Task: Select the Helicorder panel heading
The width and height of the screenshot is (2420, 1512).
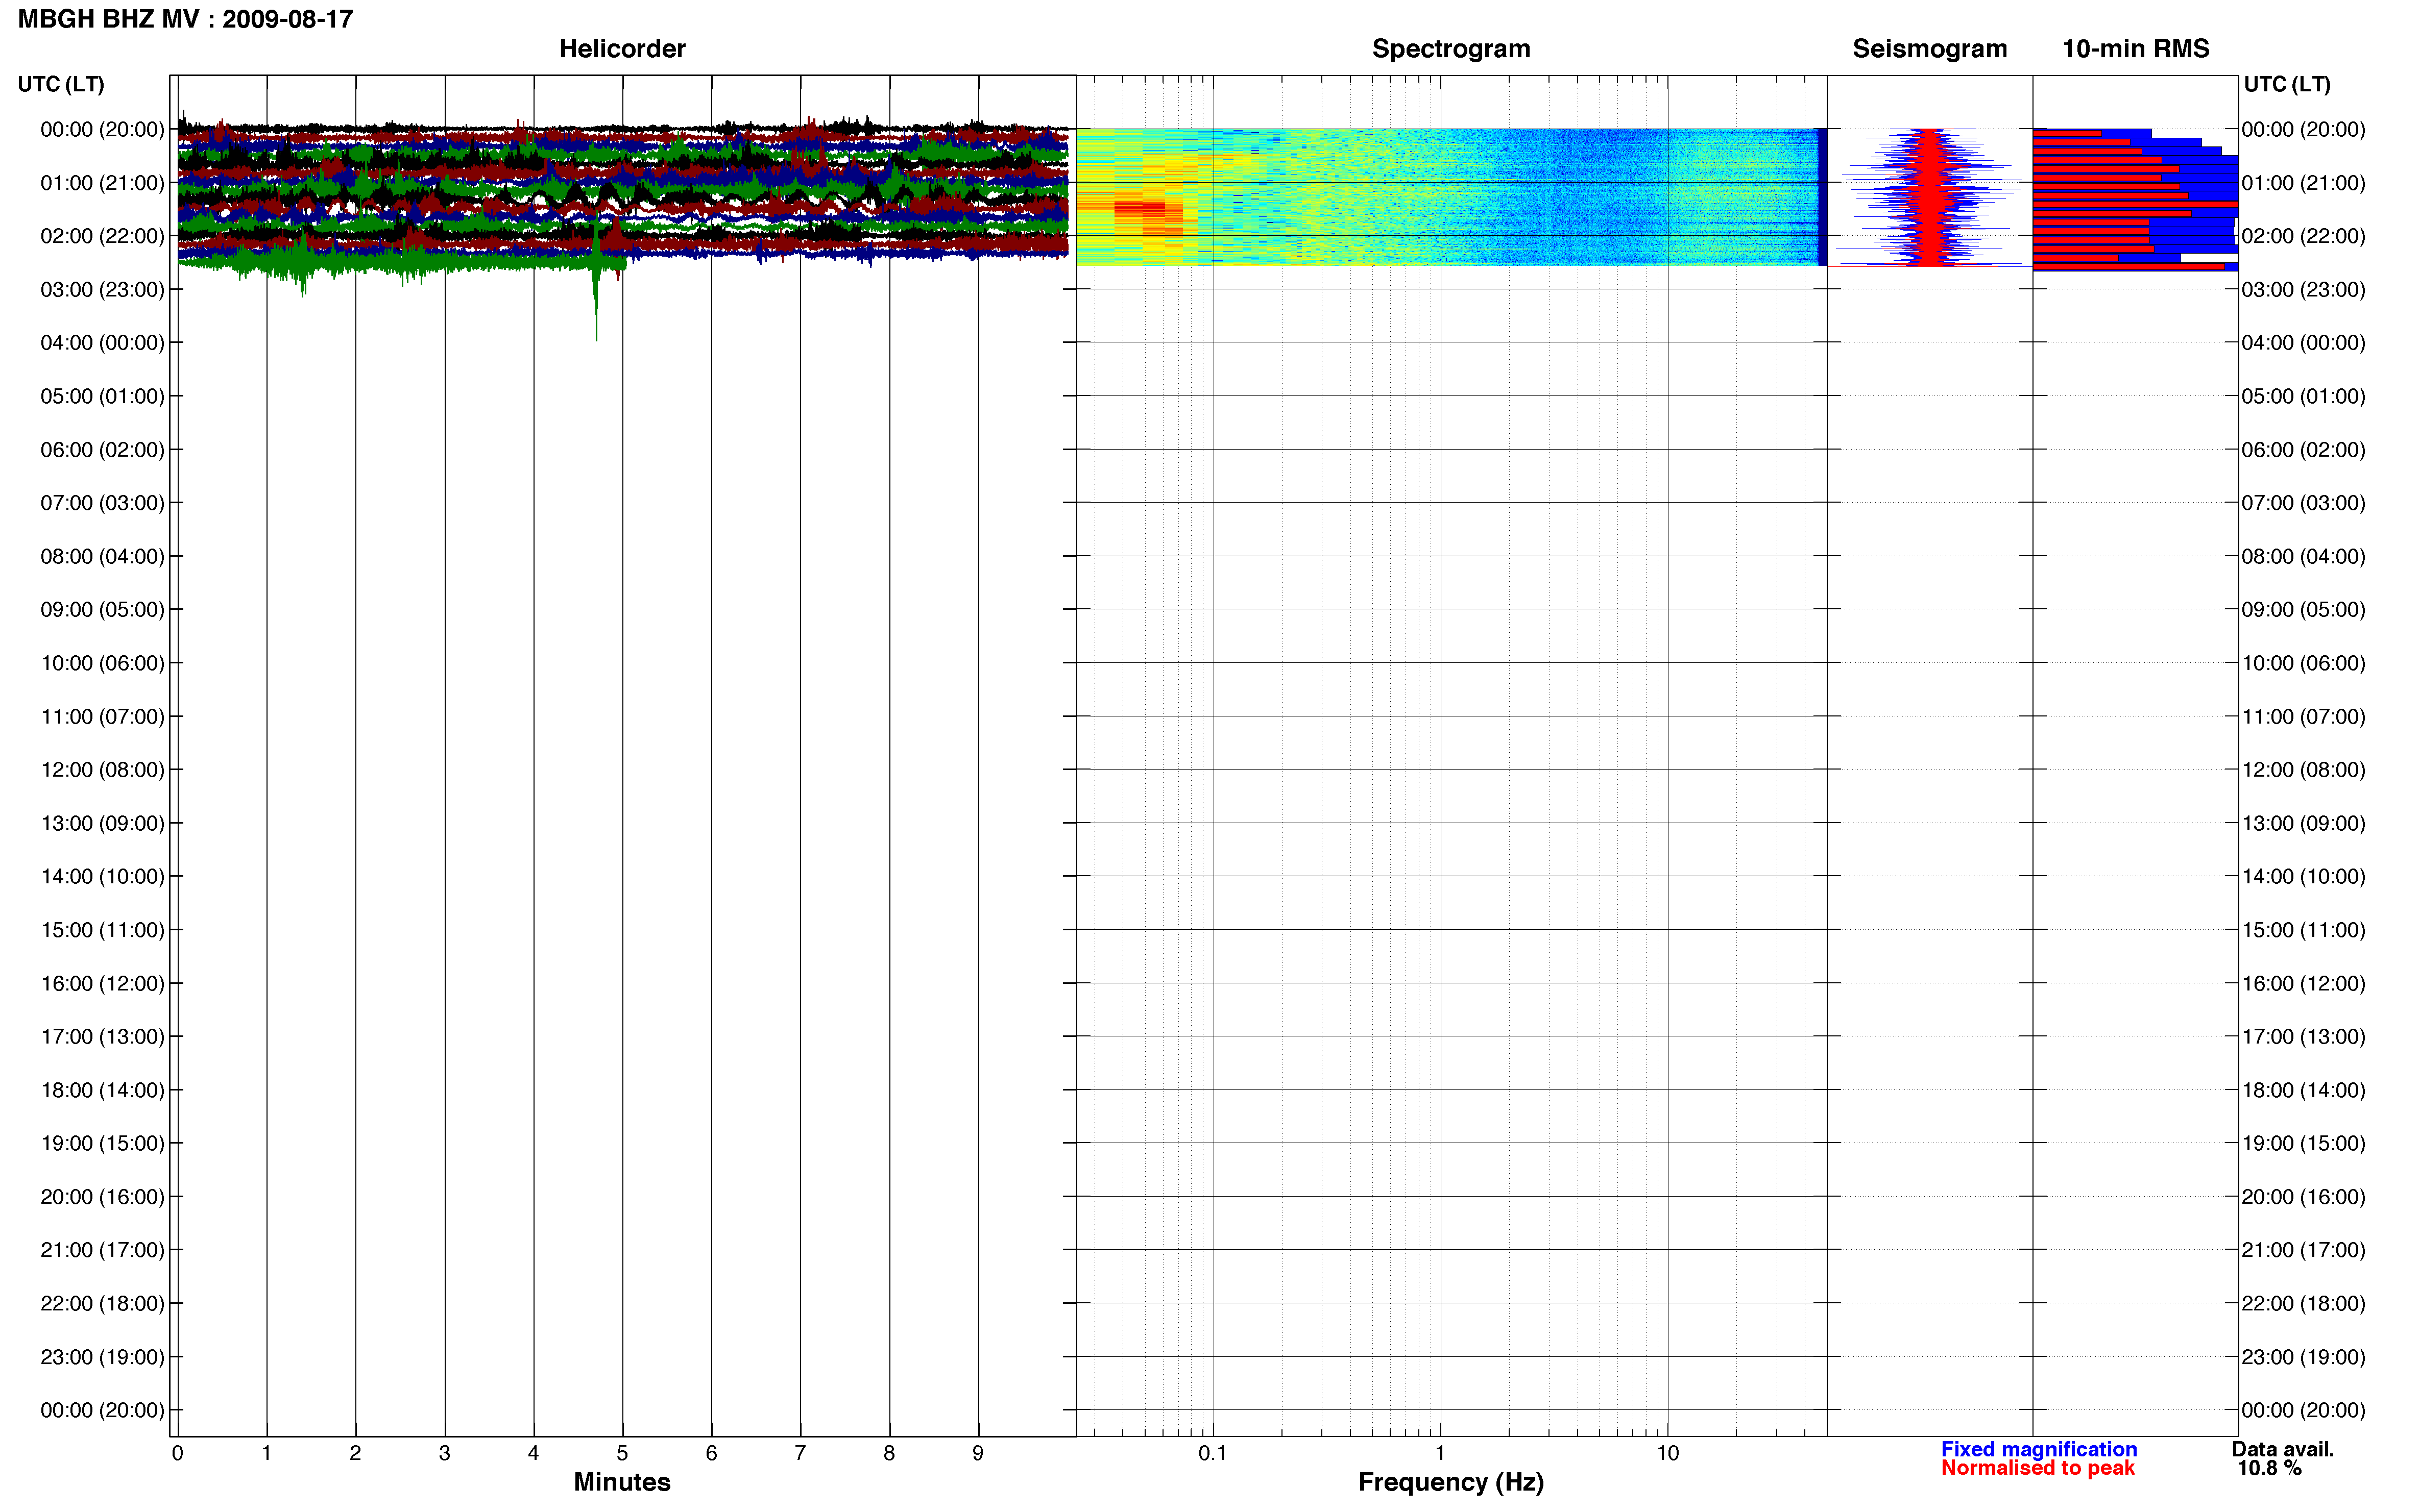Action: pyautogui.click(x=621, y=49)
